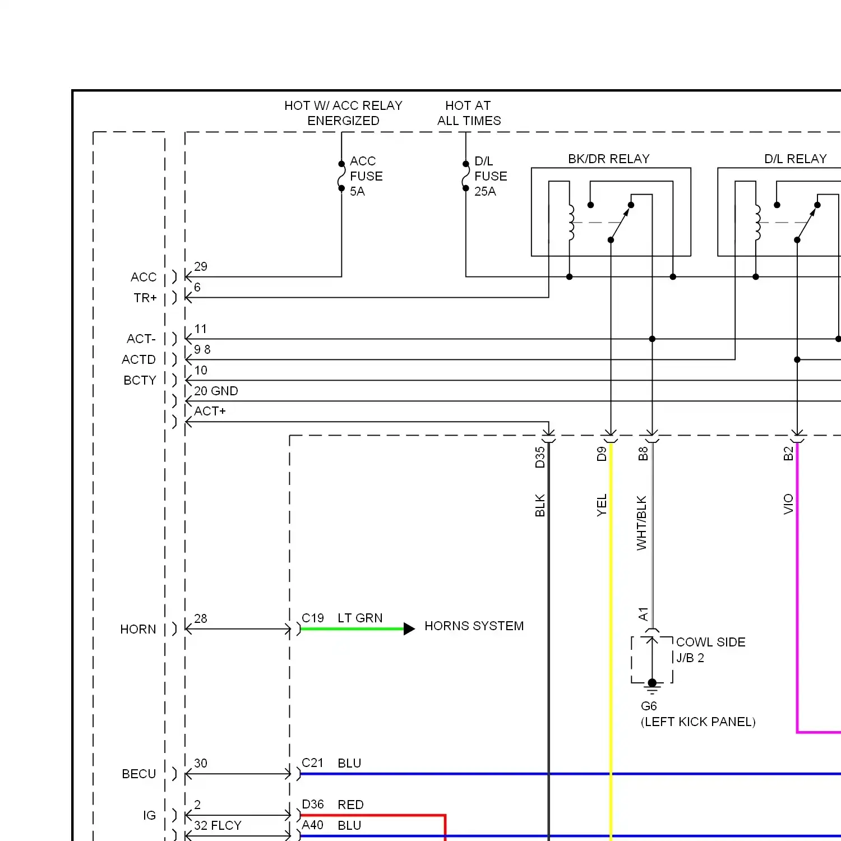841x841 pixels.
Task: Click the COWL SIDE J/B 2 label
Action: 711,650
